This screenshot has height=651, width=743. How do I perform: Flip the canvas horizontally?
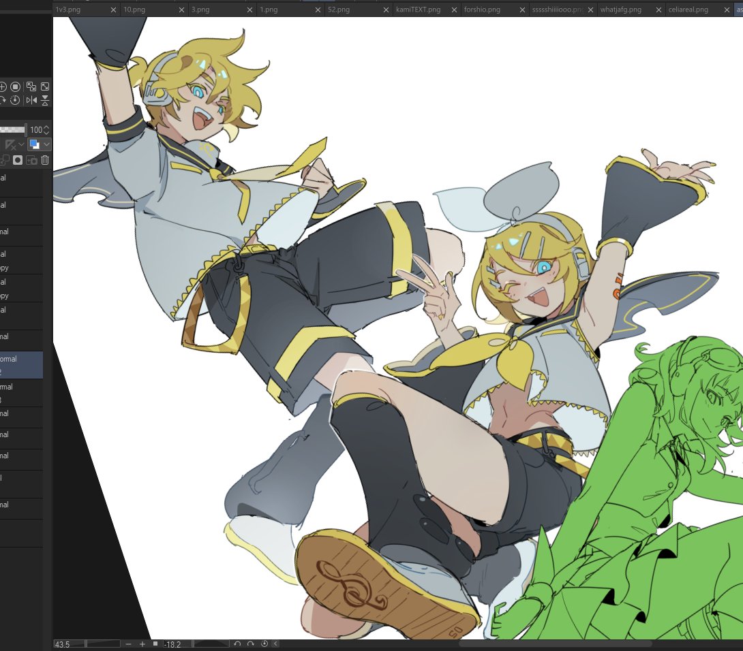pyautogui.click(x=31, y=100)
